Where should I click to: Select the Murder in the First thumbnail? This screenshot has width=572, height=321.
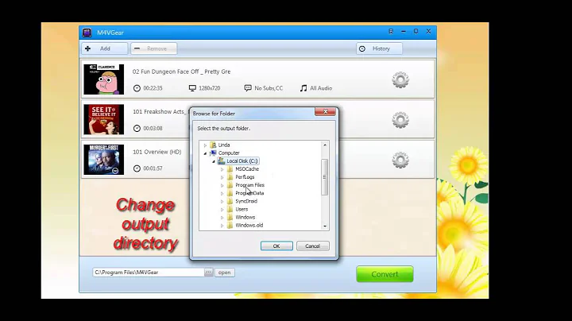103,160
